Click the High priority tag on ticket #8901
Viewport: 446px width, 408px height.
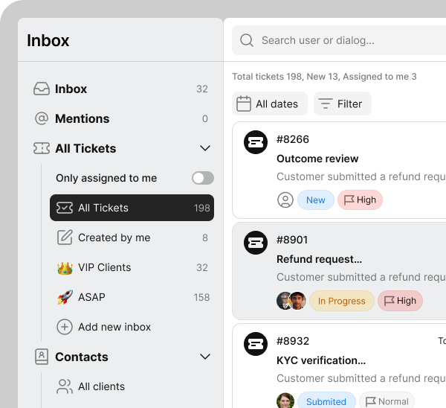400,301
